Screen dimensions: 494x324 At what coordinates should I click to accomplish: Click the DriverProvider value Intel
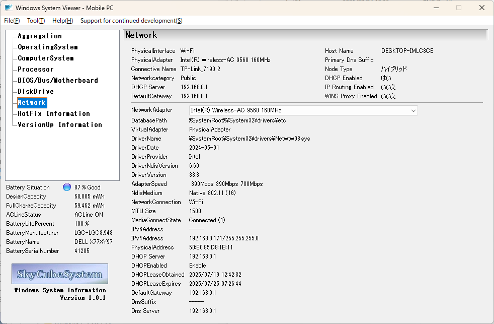[194, 157]
